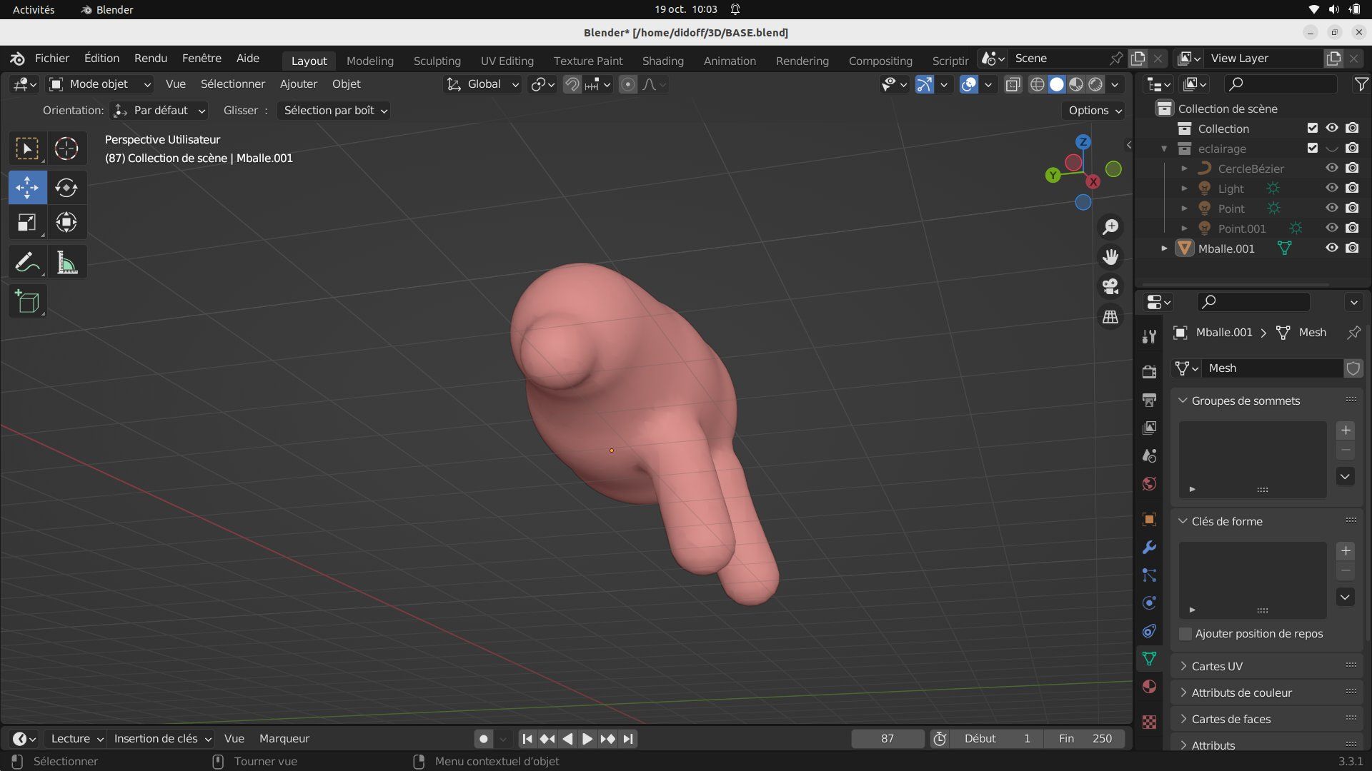Pick the Scale tool
The height and width of the screenshot is (771, 1372).
click(27, 223)
